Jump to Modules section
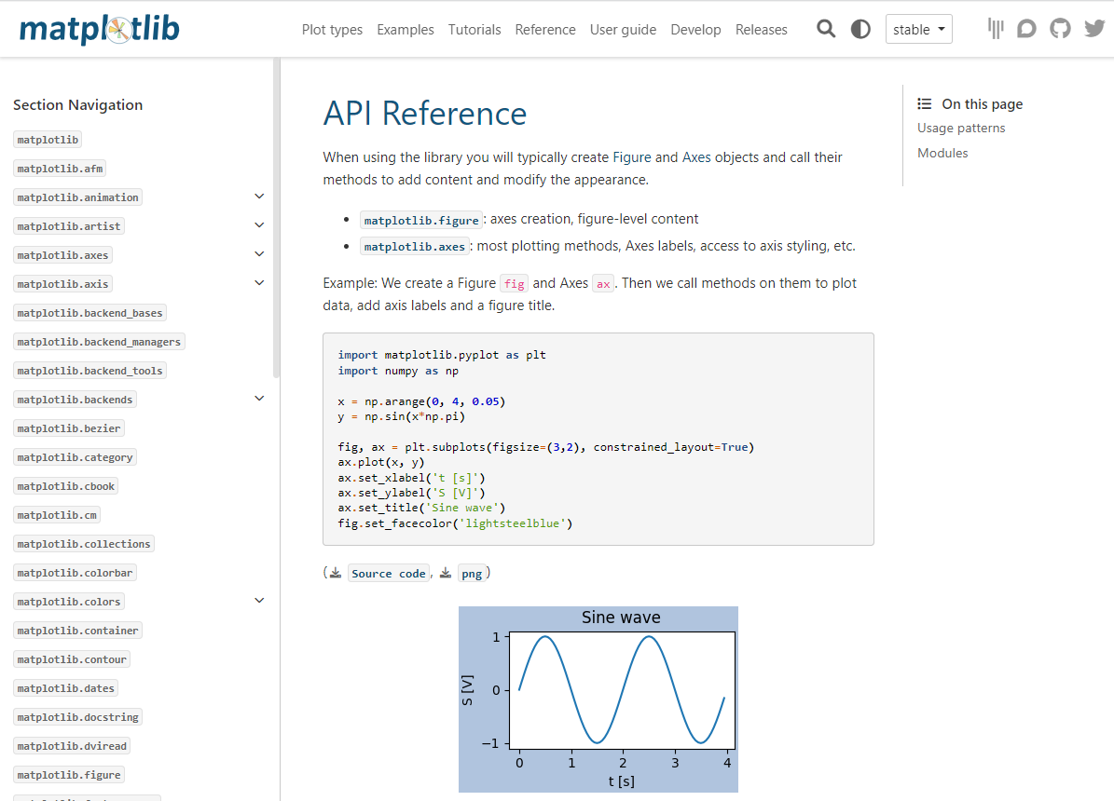The height and width of the screenshot is (801, 1114). pos(942,153)
